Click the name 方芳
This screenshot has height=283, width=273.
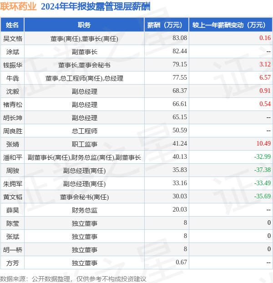pyautogui.click(x=12, y=263)
